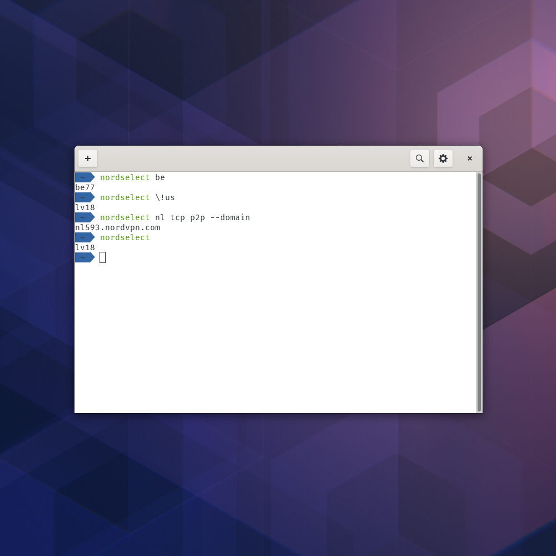Click the blue tilde prompt before 'nordselect nl'
The width and height of the screenshot is (556, 556).
[x=83, y=217]
